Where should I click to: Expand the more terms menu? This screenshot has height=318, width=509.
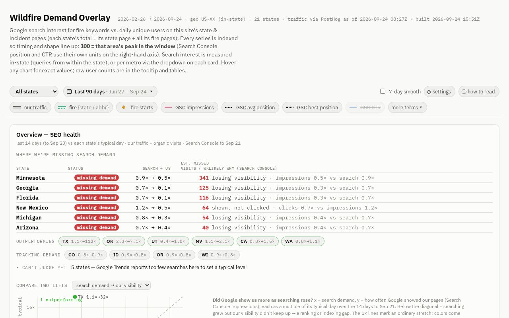pos(407,107)
